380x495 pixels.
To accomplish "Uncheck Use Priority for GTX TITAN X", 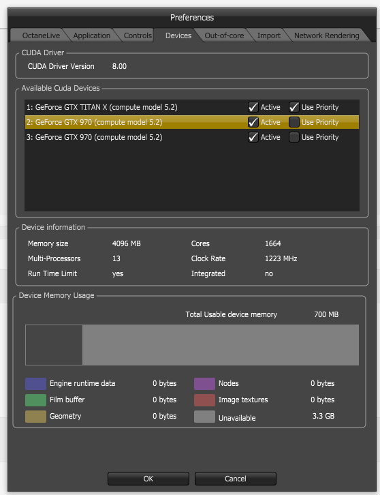I will [294, 107].
